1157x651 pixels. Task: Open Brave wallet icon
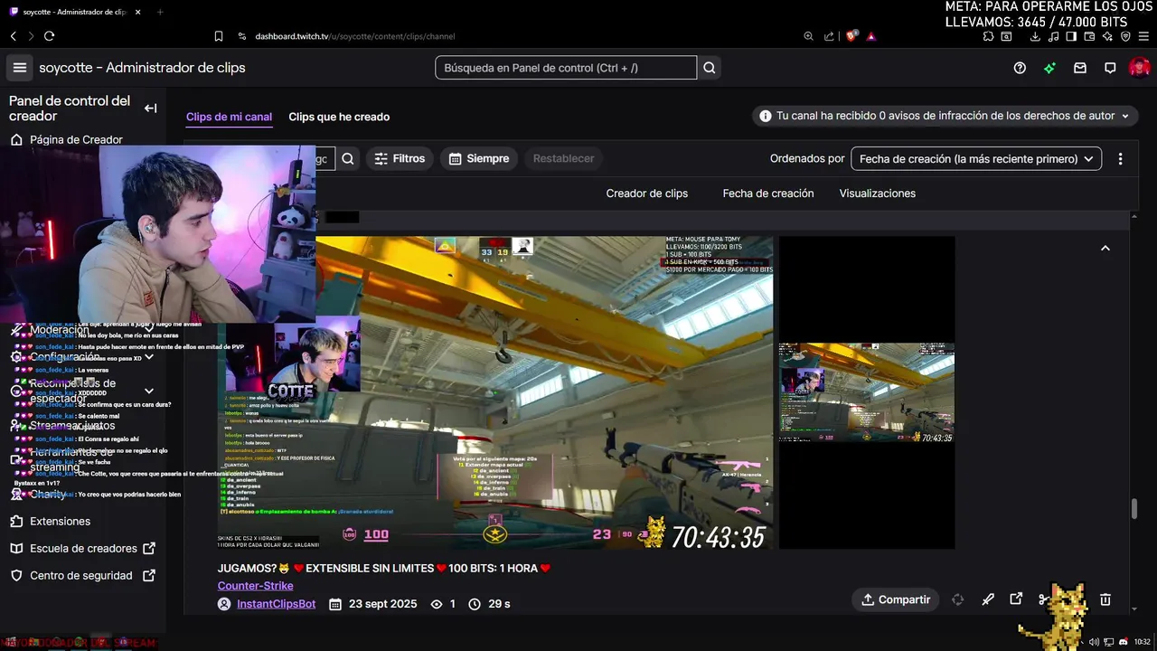click(x=1089, y=36)
